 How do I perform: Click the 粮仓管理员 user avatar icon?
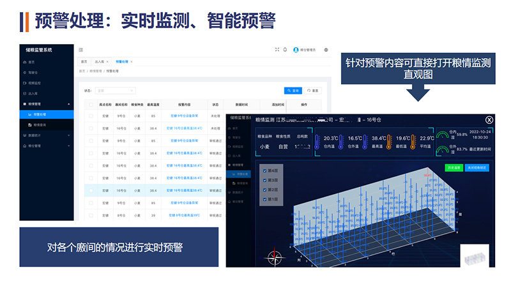pos(296,50)
